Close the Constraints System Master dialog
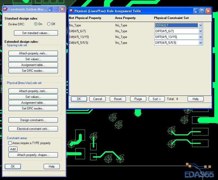 (x=62, y=9)
